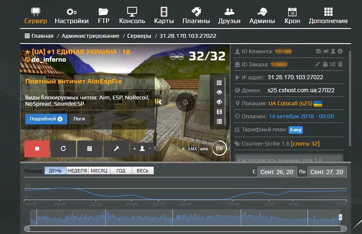Restart the server with circular arrow
362x234 pixels.
tap(63, 148)
